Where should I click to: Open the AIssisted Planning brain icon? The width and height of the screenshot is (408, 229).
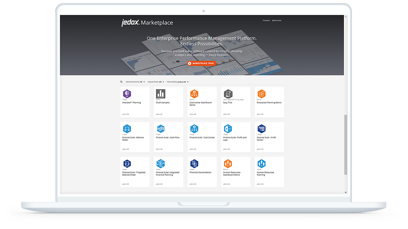pos(127,94)
